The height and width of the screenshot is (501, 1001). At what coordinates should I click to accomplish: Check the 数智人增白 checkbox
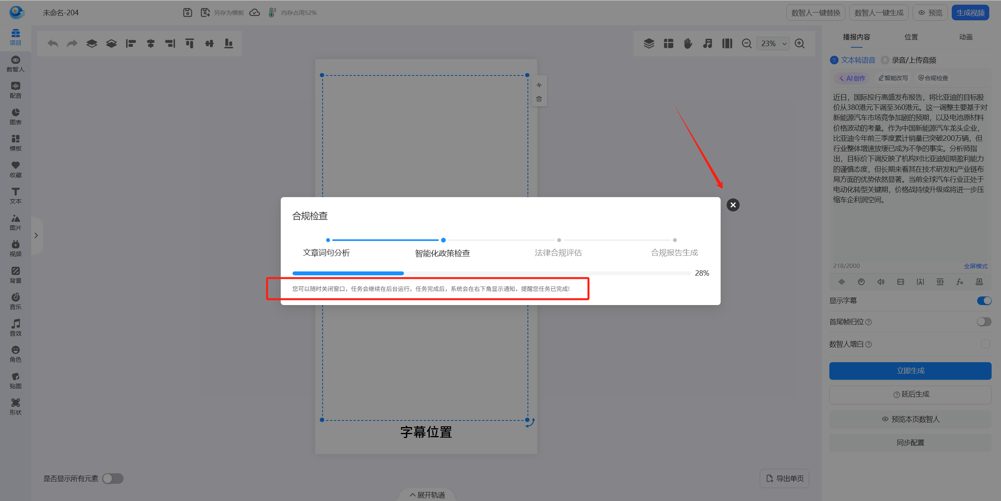coord(985,344)
